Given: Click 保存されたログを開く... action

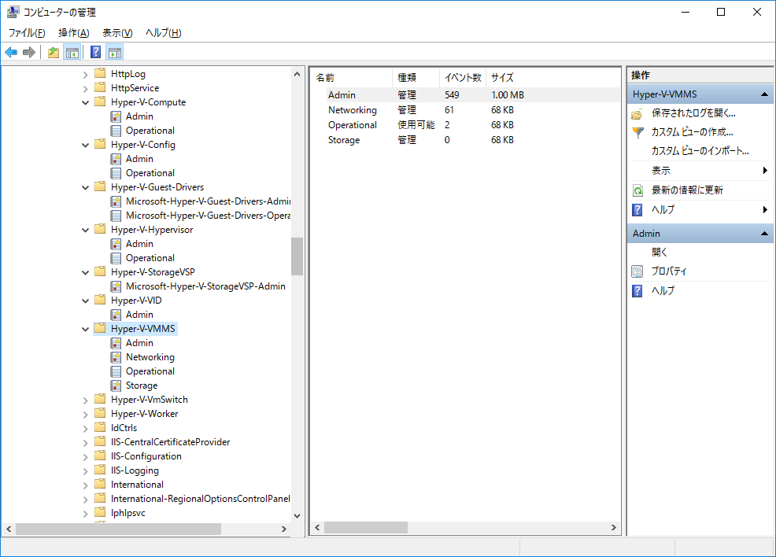Looking at the screenshot, I should tap(693, 113).
